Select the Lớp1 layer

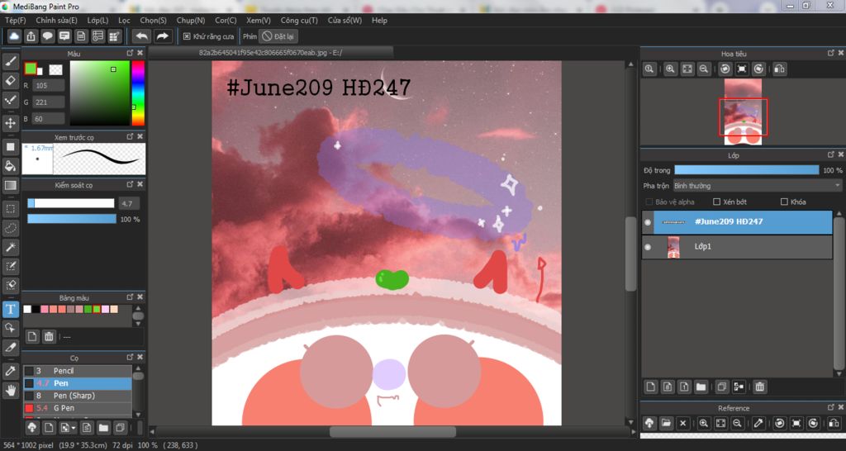pos(737,247)
